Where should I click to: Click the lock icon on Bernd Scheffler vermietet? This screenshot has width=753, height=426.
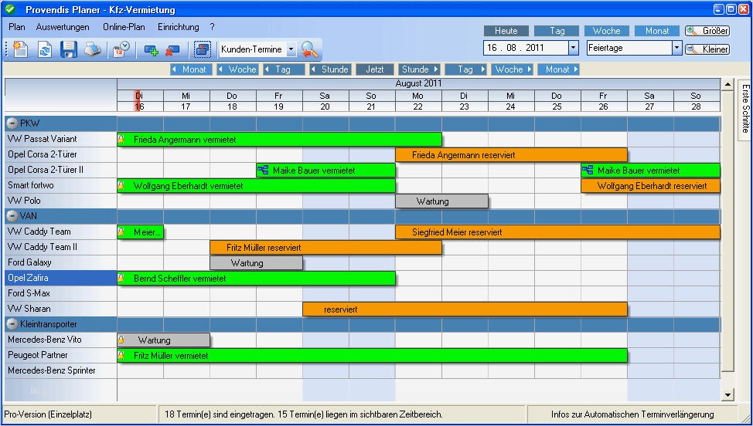pos(121,278)
